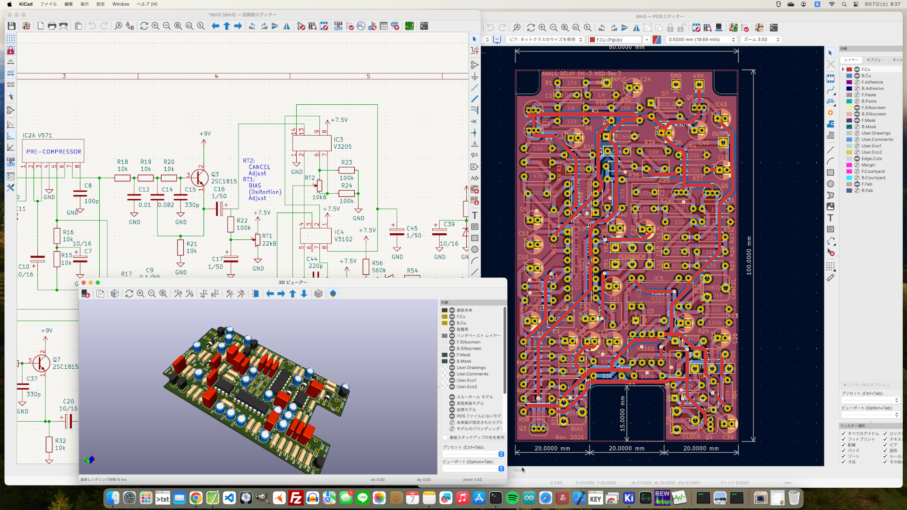Click board body color swatch in 3D viewer
The height and width of the screenshot is (510, 907).
tap(445, 311)
